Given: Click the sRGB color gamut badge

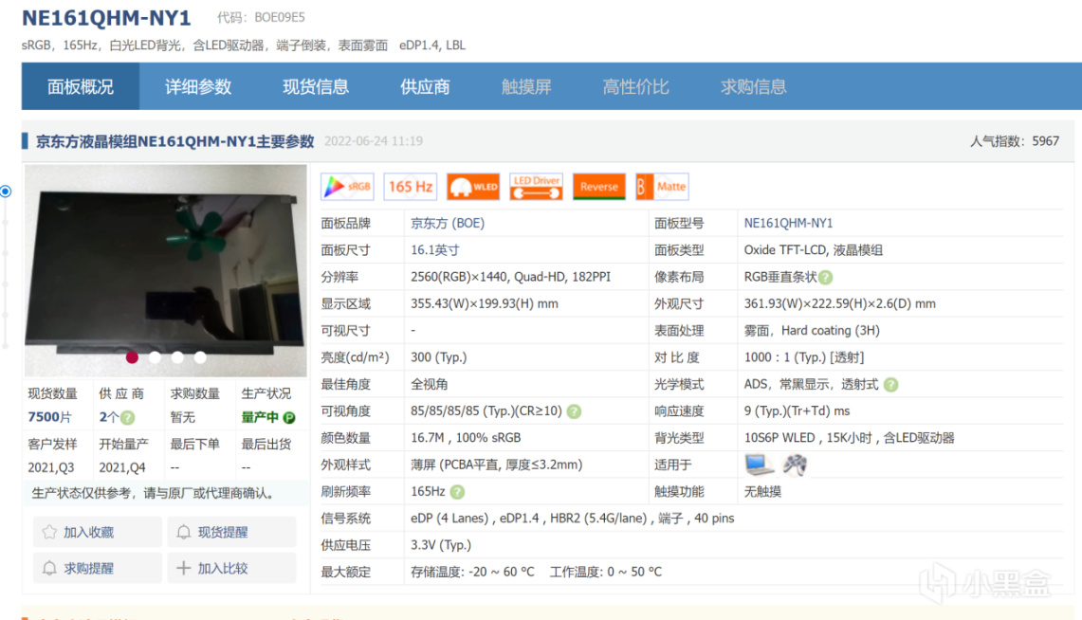Looking at the screenshot, I should 347,187.
